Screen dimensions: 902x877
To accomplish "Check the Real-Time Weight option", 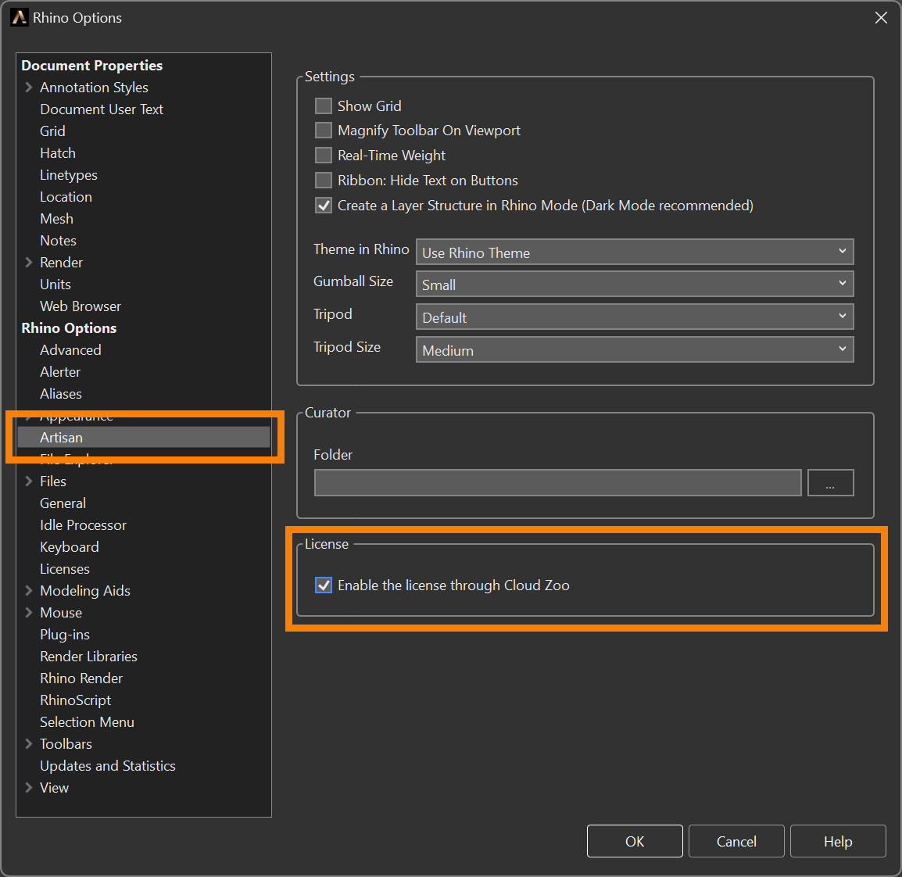I will tap(324, 156).
